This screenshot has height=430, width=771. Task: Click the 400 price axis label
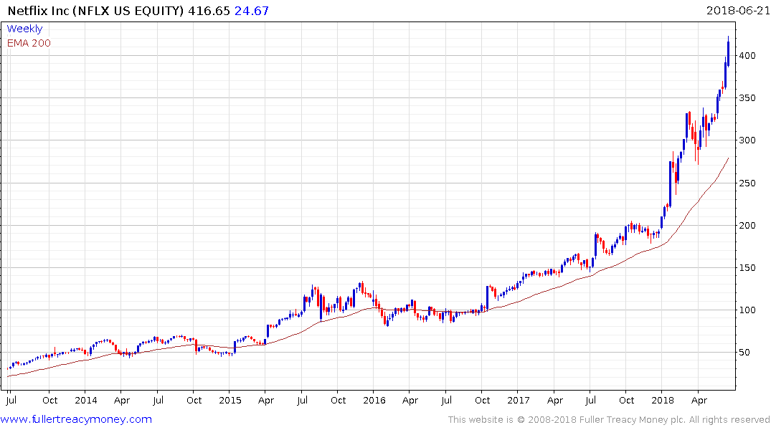(x=747, y=55)
